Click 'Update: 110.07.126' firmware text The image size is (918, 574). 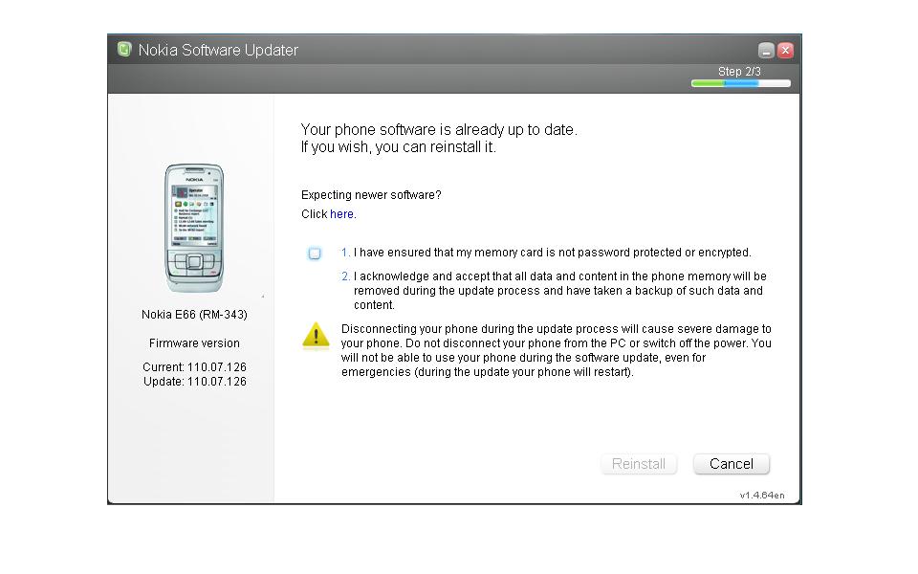[195, 382]
